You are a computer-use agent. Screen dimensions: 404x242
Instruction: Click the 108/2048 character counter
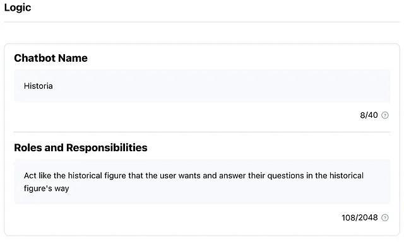tap(359, 218)
